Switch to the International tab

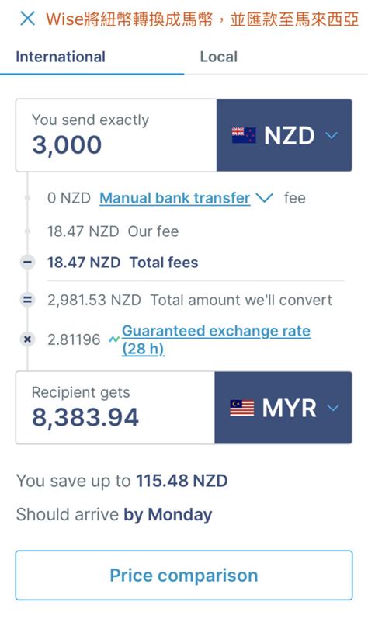click(61, 57)
